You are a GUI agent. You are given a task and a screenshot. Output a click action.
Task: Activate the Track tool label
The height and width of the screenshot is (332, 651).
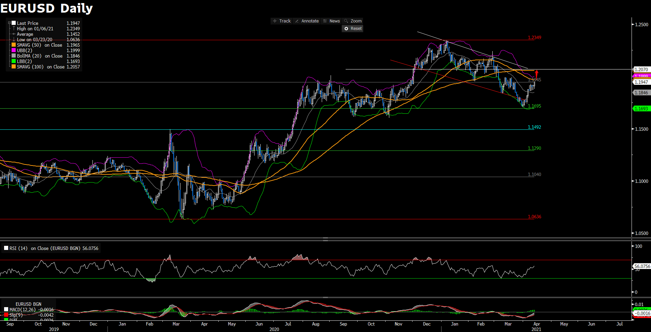click(x=285, y=21)
